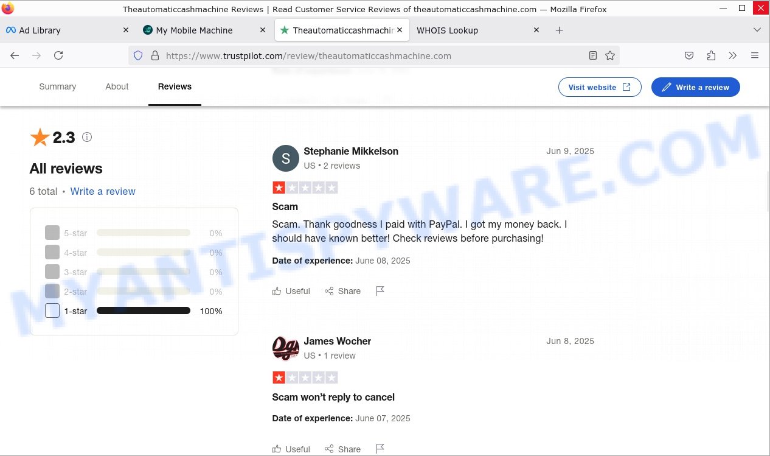List all tabs dropdown arrow
The height and width of the screenshot is (456, 770).
(757, 30)
